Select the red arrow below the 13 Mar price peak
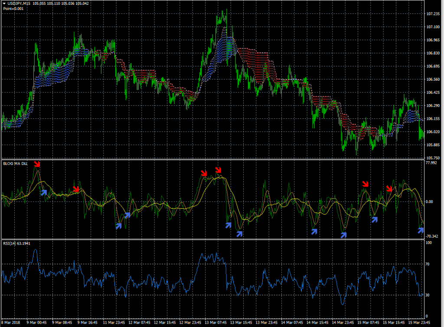 [x=218, y=170]
